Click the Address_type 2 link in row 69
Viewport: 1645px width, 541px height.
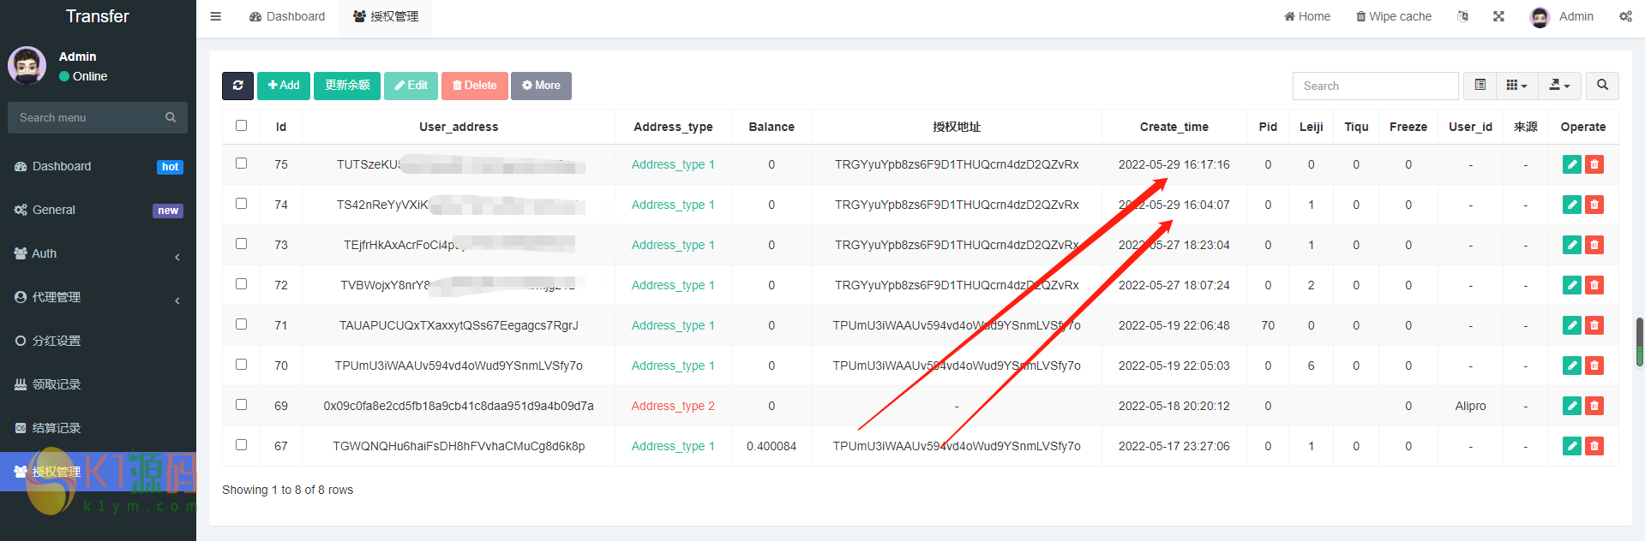673,406
